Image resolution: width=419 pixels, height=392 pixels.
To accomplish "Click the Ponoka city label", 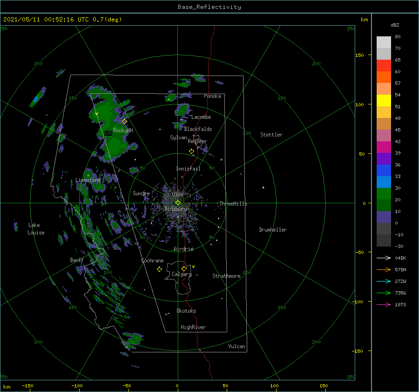I will [x=212, y=96].
